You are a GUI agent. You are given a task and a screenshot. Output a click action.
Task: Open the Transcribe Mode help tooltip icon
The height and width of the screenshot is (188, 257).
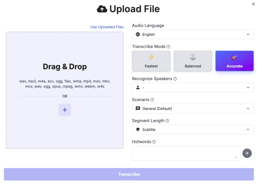click(168, 46)
